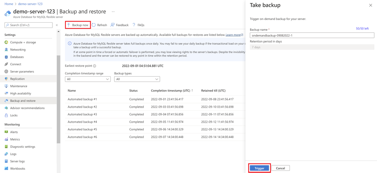
Task: Click Cancel in Take backup panel
Action: [x=281, y=168]
